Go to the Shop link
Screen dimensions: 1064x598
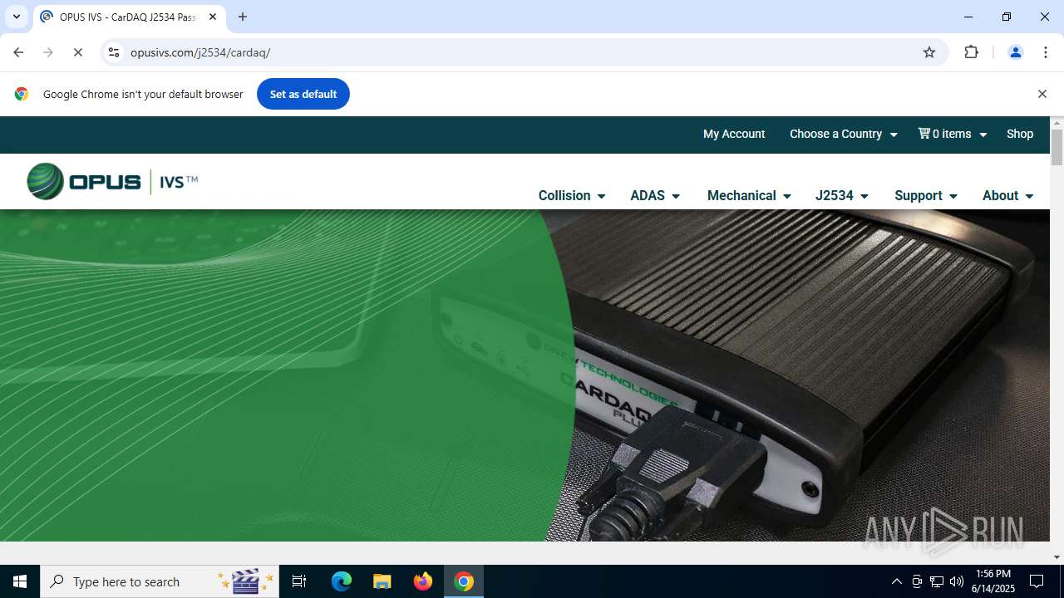[x=1020, y=134]
